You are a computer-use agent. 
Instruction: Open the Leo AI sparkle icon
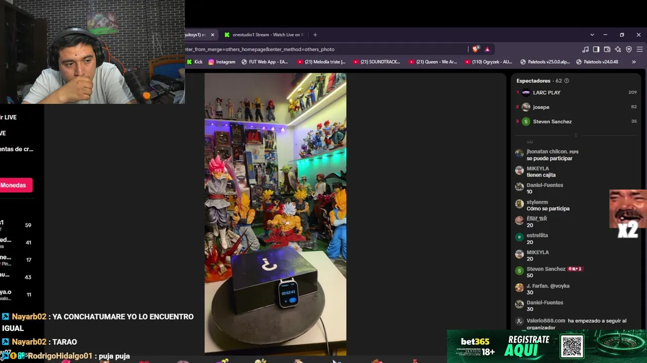point(618,49)
